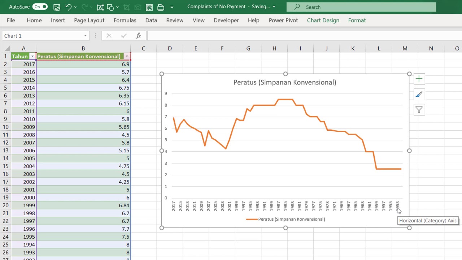Select row 10 header
Image resolution: width=462 pixels, height=260 pixels.
coord(5,127)
